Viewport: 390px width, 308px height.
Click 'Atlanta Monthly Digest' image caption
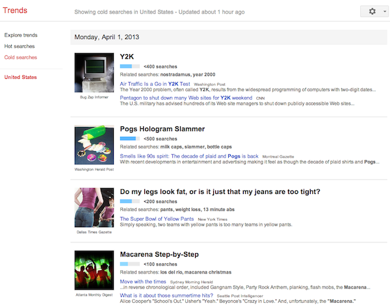click(x=94, y=295)
